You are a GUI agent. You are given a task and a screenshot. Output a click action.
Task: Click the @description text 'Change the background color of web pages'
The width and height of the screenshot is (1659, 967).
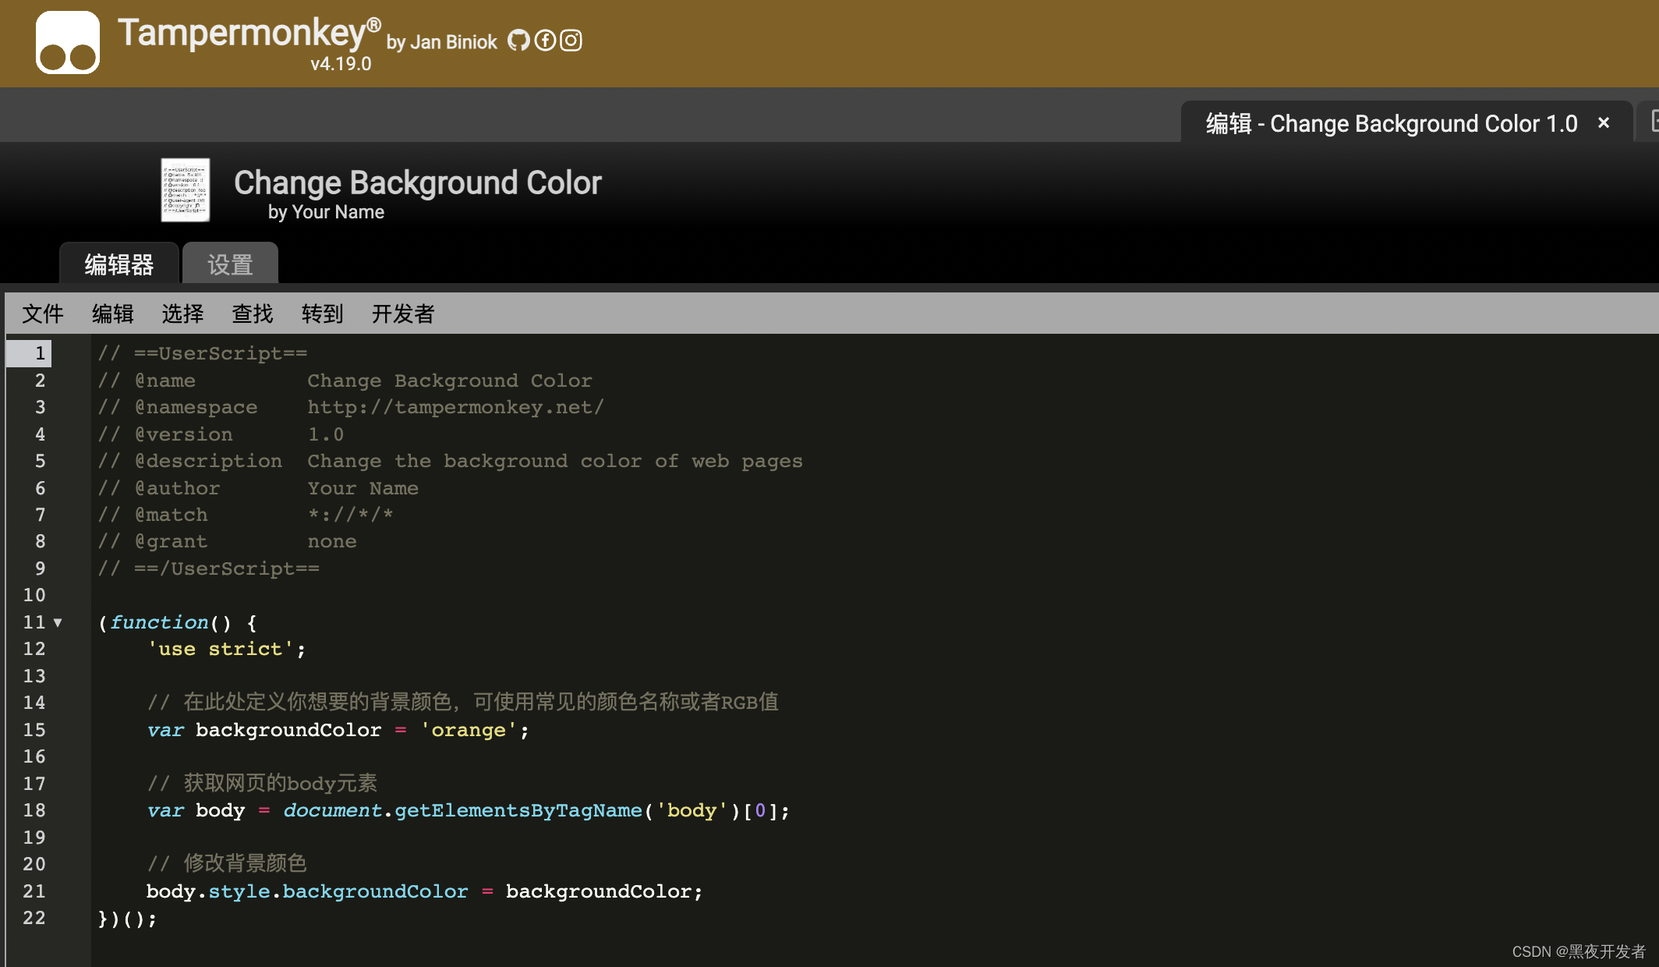[x=554, y=461]
